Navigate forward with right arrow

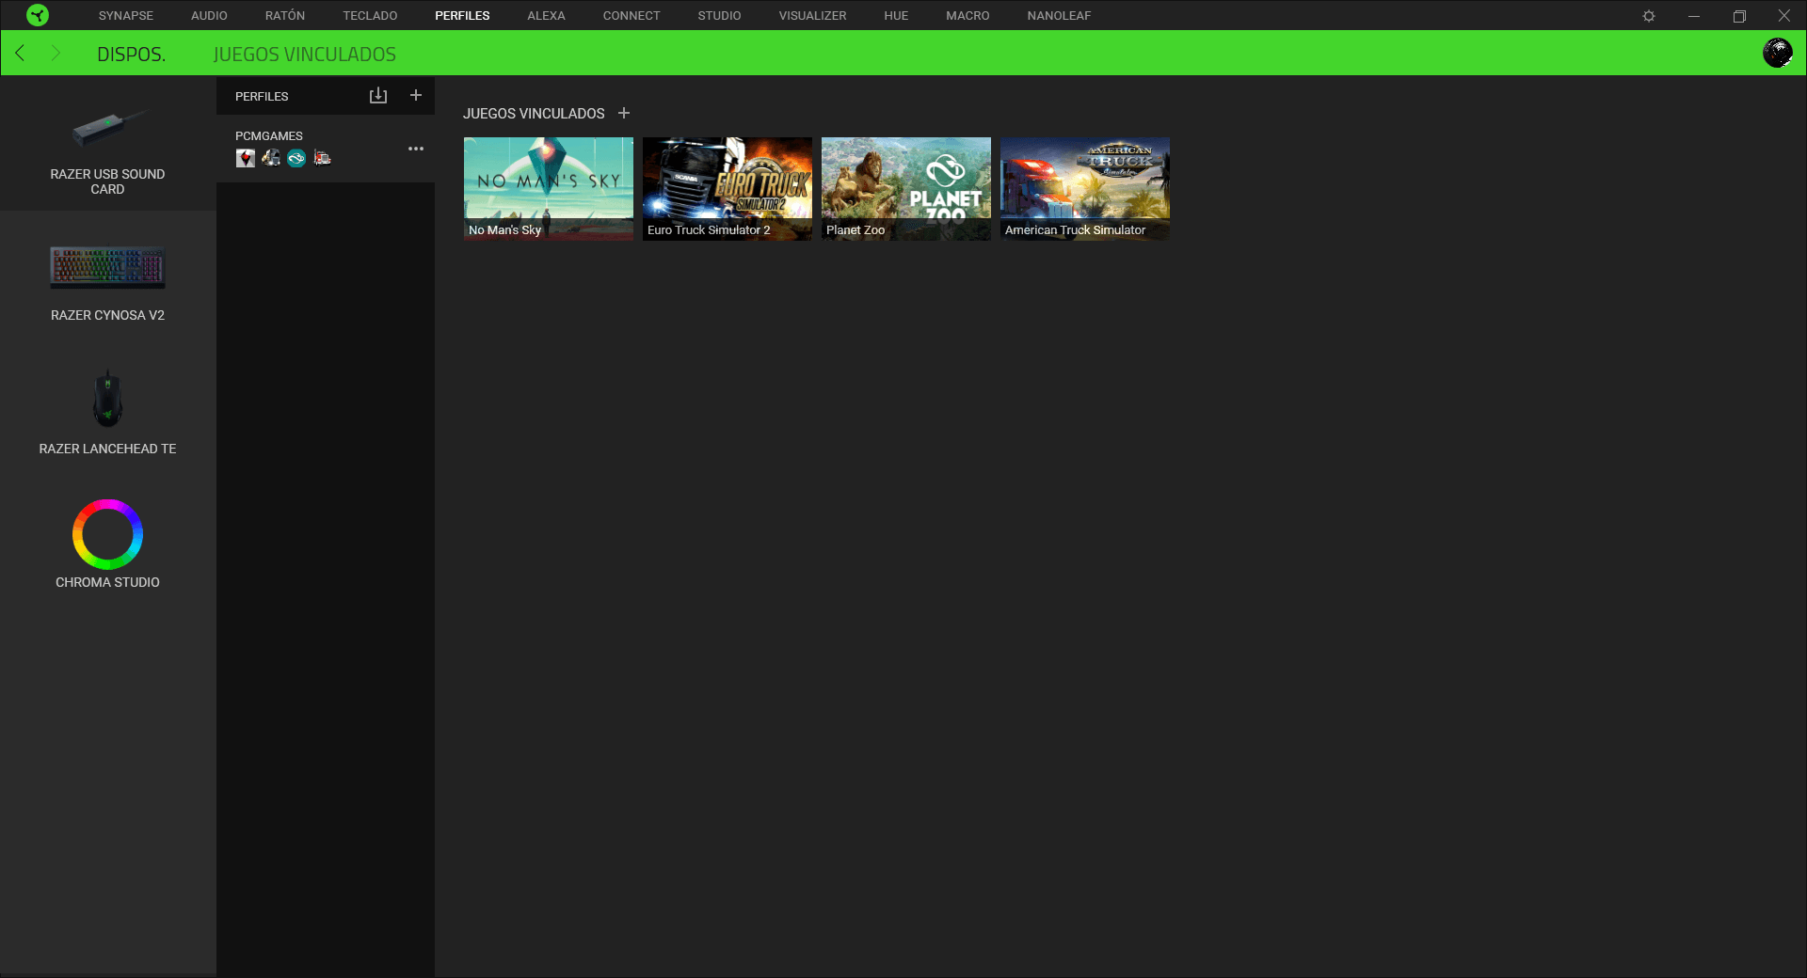tap(56, 53)
